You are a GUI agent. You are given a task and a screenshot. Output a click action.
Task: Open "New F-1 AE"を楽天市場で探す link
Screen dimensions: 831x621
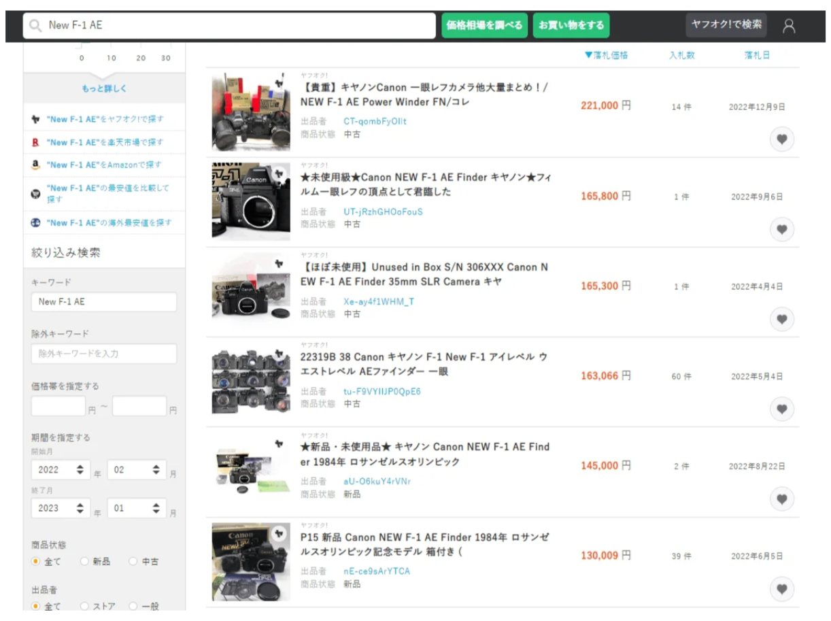point(105,142)
